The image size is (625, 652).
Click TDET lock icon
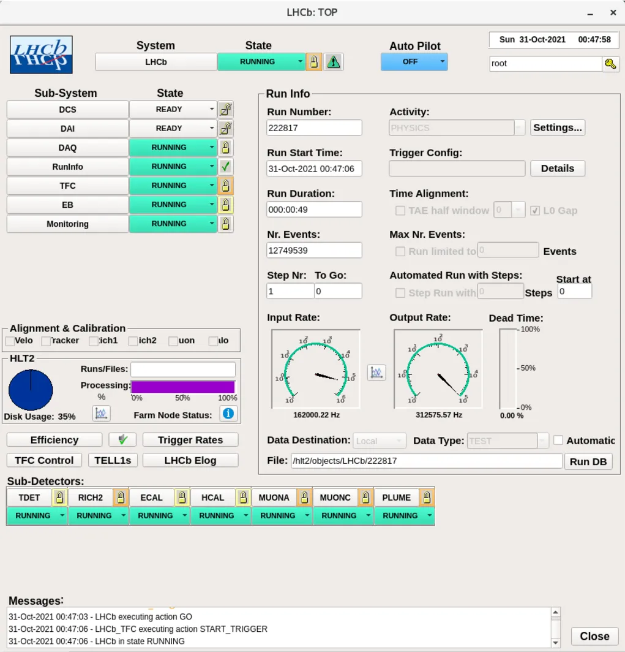point(59,498)
